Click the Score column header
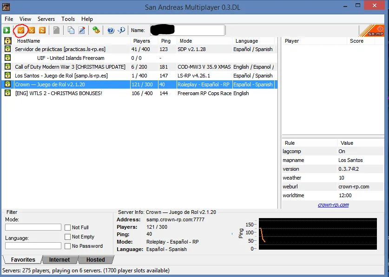 (361, 41)
